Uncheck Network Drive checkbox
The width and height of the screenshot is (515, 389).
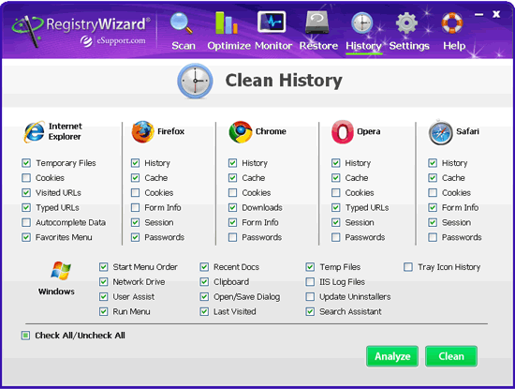click(104, 282)
